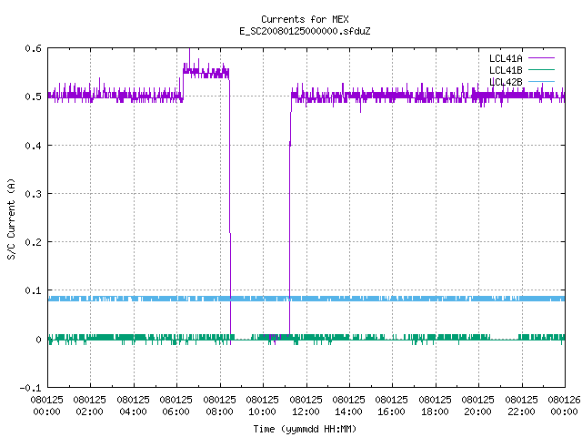Image resolution: width=582 pixels, height=437 pixels.
Task: Click the 0.1 y-axis tick value
Action: click(x=33, y=290)
